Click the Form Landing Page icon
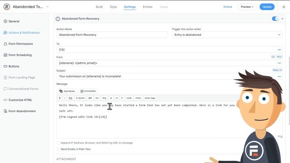The image size is (290, 163). 5,77
